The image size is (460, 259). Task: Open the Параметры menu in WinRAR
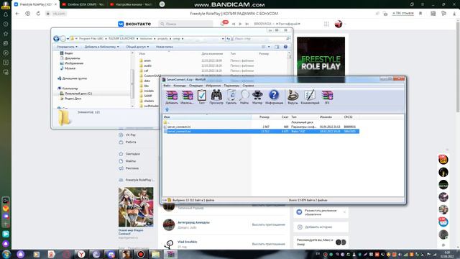coord(231,86)
